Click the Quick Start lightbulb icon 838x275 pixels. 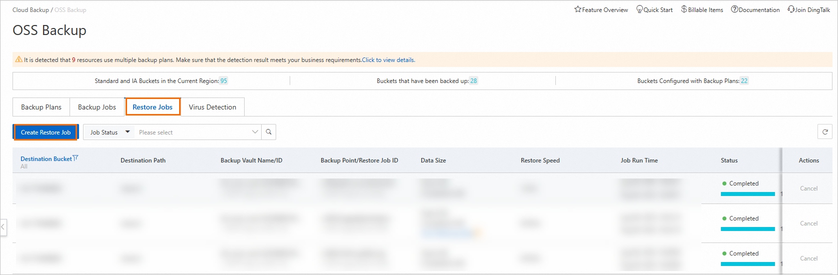(x=639, y=9)
